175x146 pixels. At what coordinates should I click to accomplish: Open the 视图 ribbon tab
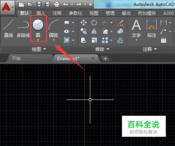point(94,13)
